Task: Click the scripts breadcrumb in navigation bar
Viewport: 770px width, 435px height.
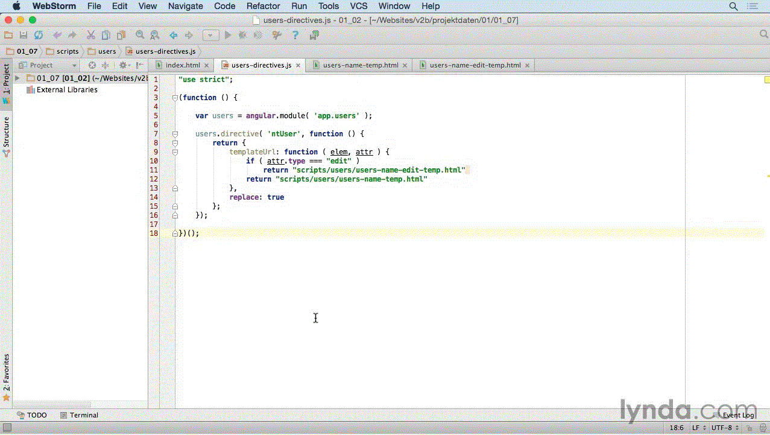Action: (x=68, y=51)
